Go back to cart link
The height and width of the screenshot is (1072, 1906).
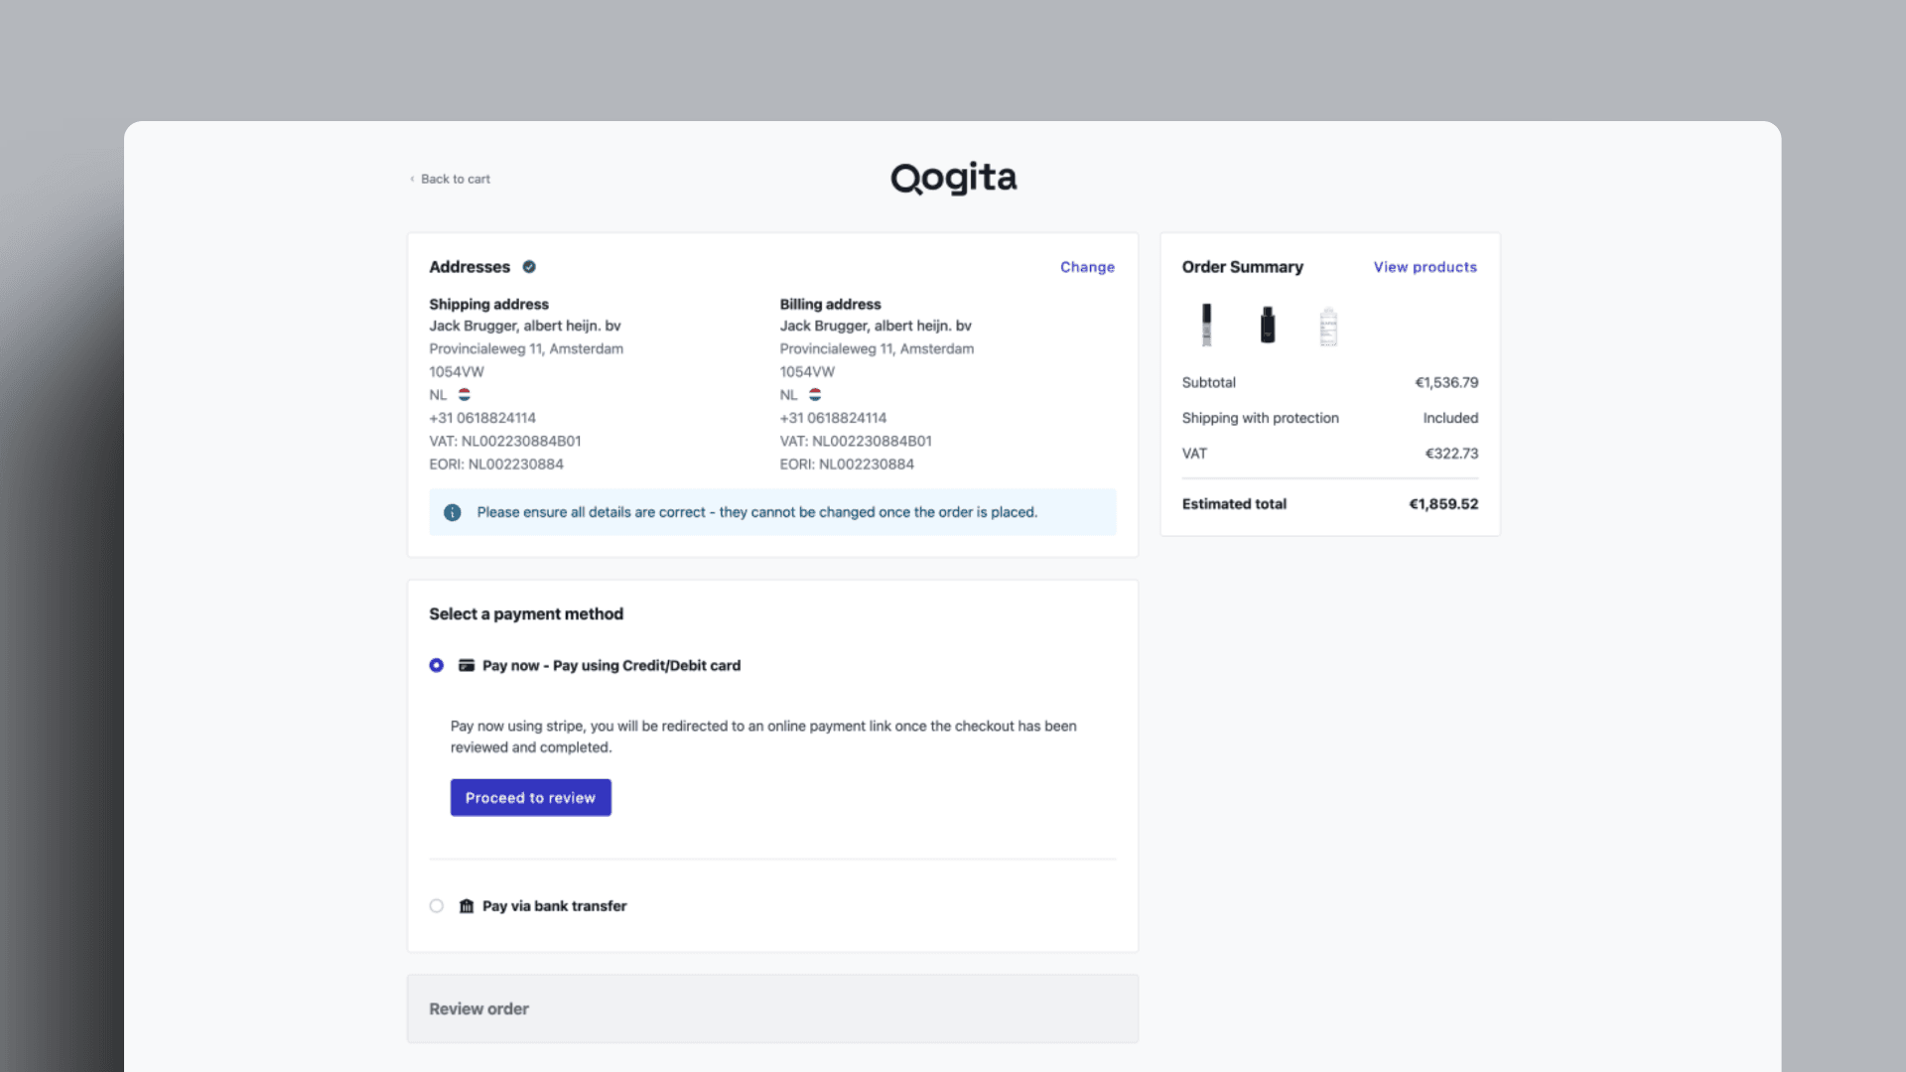click(450, 179)
